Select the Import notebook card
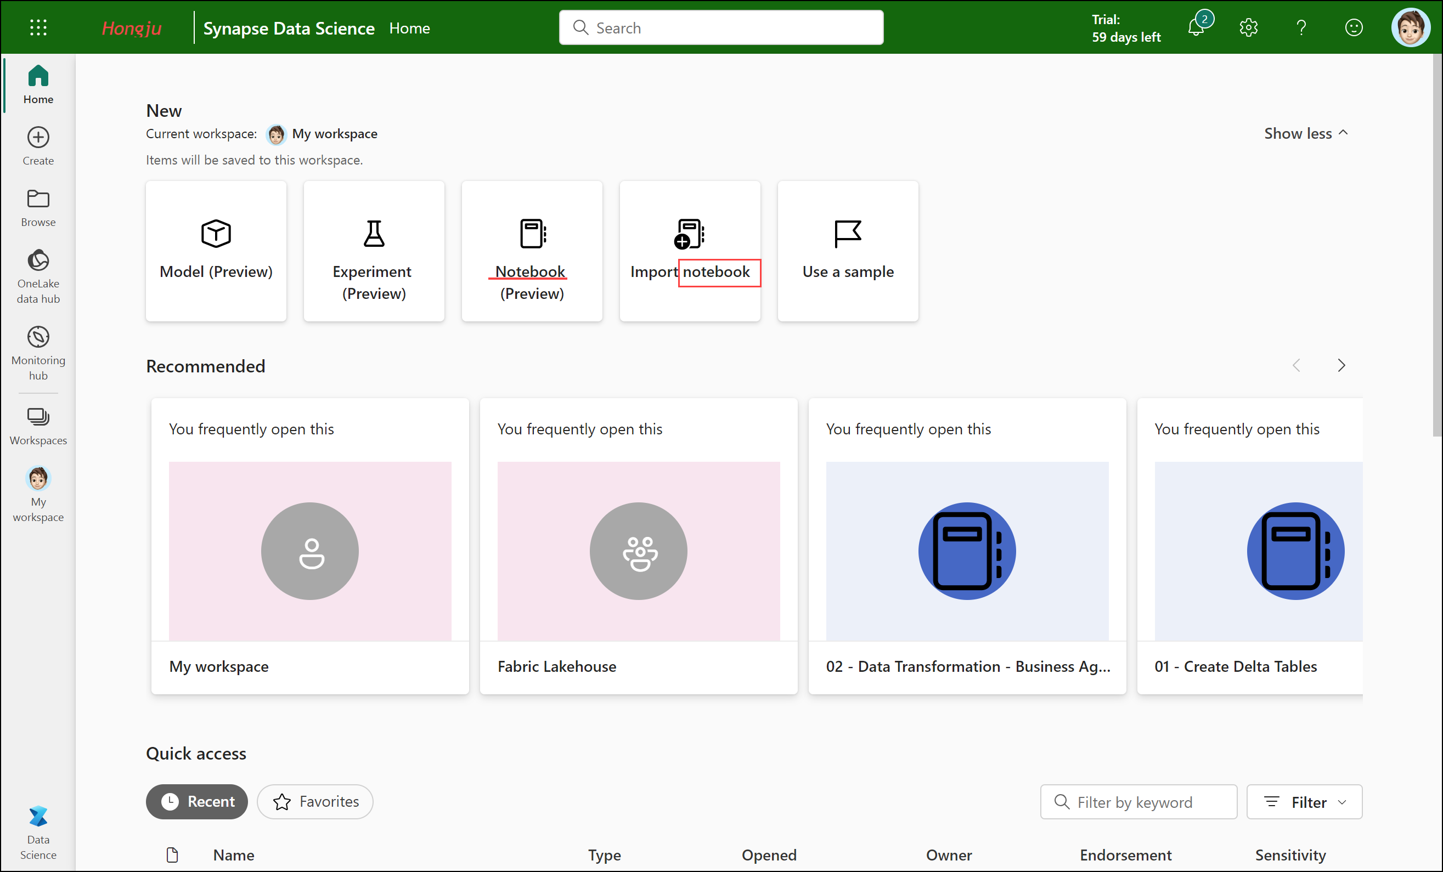Image resolution: width=1443 pixels, height=872 pixels. pos(690,251)
